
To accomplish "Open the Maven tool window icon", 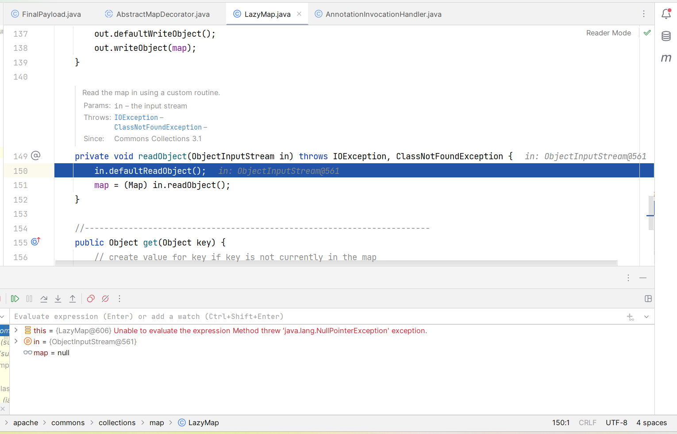I will pyautogui.click(x=666, y=58).
